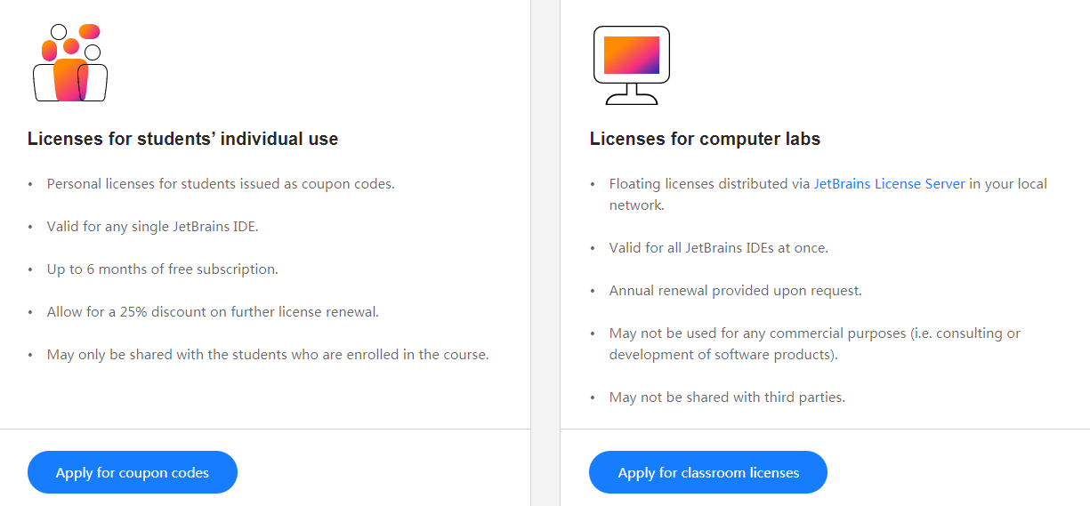Click the horizontal separator above the coupon codes button

[x=265, y=430]
